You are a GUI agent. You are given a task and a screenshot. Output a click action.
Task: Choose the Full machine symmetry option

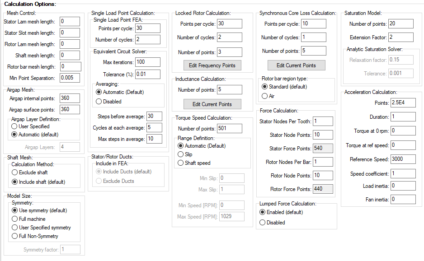tap(15, 219)
